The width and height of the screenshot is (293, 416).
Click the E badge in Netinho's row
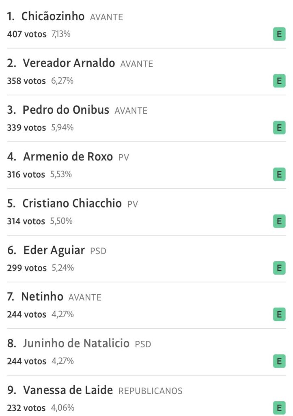pos(279,314)
